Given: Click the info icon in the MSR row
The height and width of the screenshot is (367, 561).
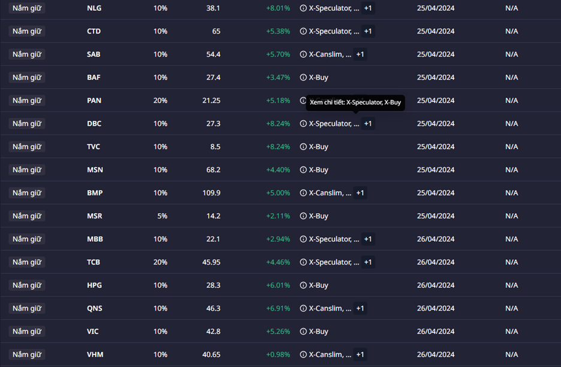Looking at the screenshot, I should (x=303, y=216).
